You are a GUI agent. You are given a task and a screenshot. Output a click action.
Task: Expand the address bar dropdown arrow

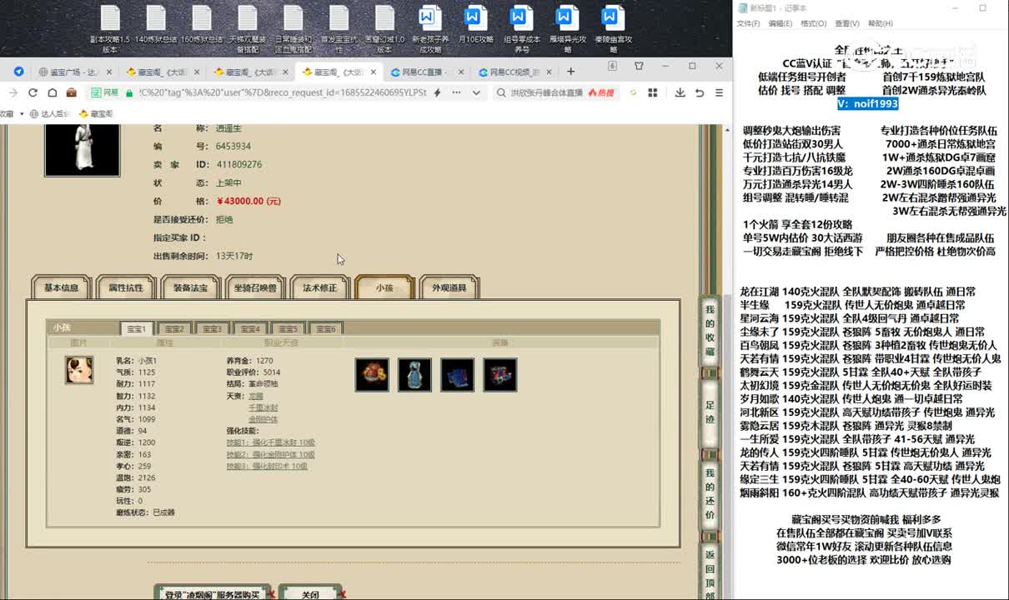[x=475, y=92]
